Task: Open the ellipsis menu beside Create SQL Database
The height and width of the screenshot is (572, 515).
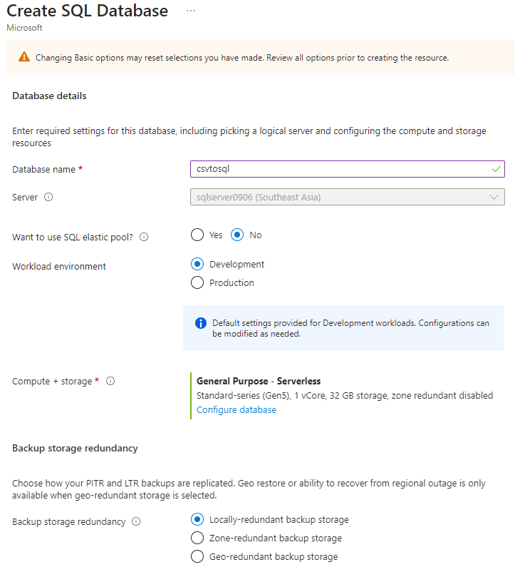Action: [189, 11]
